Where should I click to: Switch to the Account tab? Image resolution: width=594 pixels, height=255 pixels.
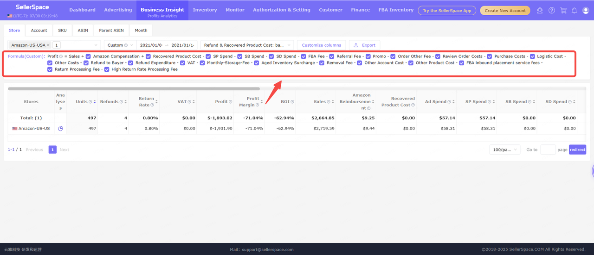[39, 30]
